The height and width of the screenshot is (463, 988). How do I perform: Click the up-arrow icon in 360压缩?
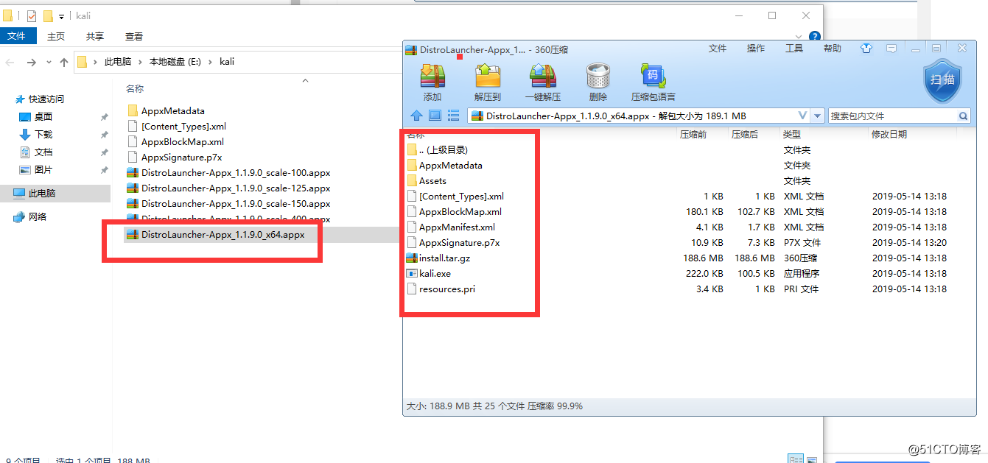pos(416,116)
